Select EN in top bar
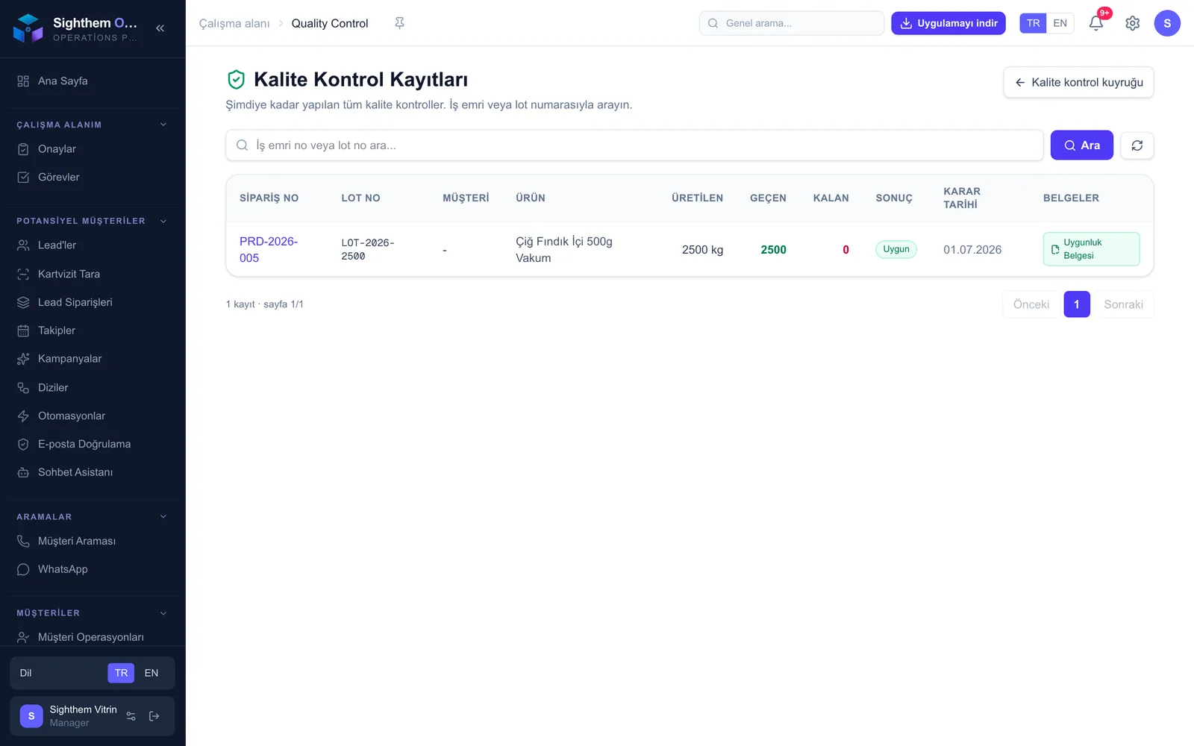 pos(1060,23)
